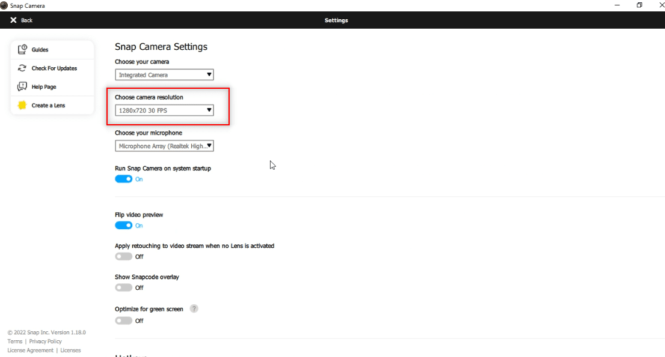Screen dimensions: 665x357
Task: Click the X icon beside Back
Action: (x=14, y=20)
